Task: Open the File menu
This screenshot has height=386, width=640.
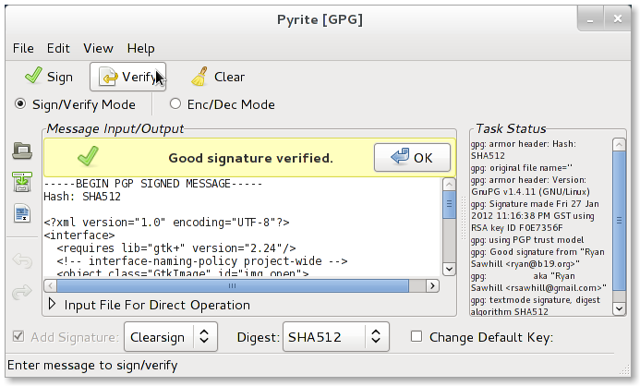Action: tap(23, 48)
